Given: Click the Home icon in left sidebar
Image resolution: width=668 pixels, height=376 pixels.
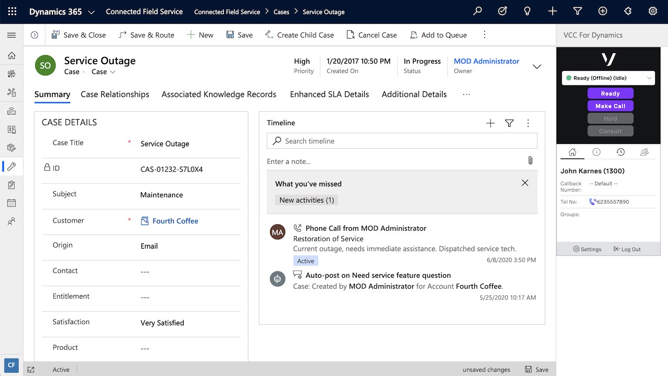Looking at the screenshot, I should pos(11,56).
